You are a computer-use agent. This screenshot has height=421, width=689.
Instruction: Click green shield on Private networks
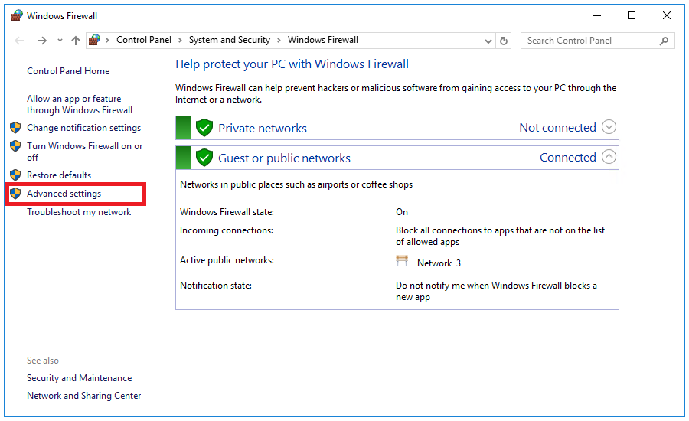coord(204,128)
